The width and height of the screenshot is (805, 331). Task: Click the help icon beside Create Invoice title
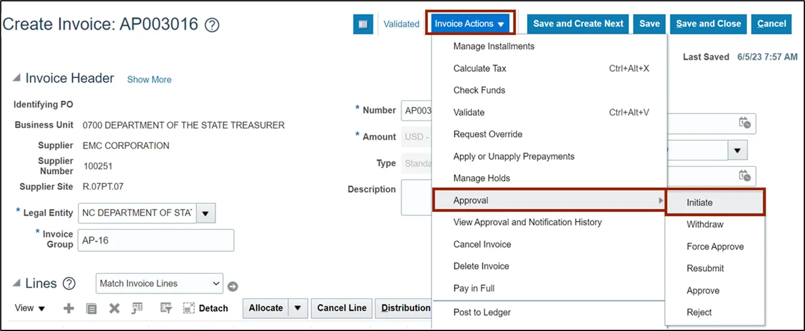tap(212, 25)
